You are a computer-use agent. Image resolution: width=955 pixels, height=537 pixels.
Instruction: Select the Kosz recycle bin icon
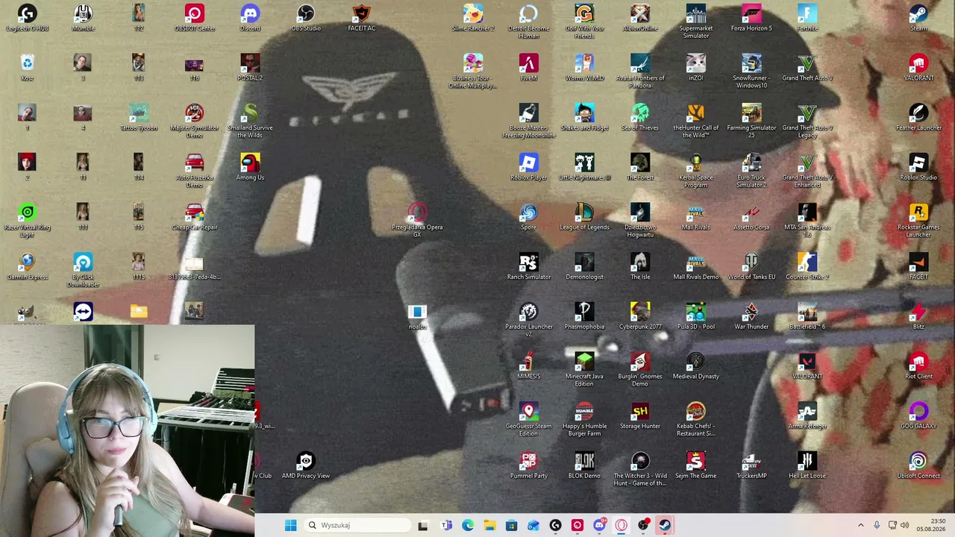tap(27, 68)
